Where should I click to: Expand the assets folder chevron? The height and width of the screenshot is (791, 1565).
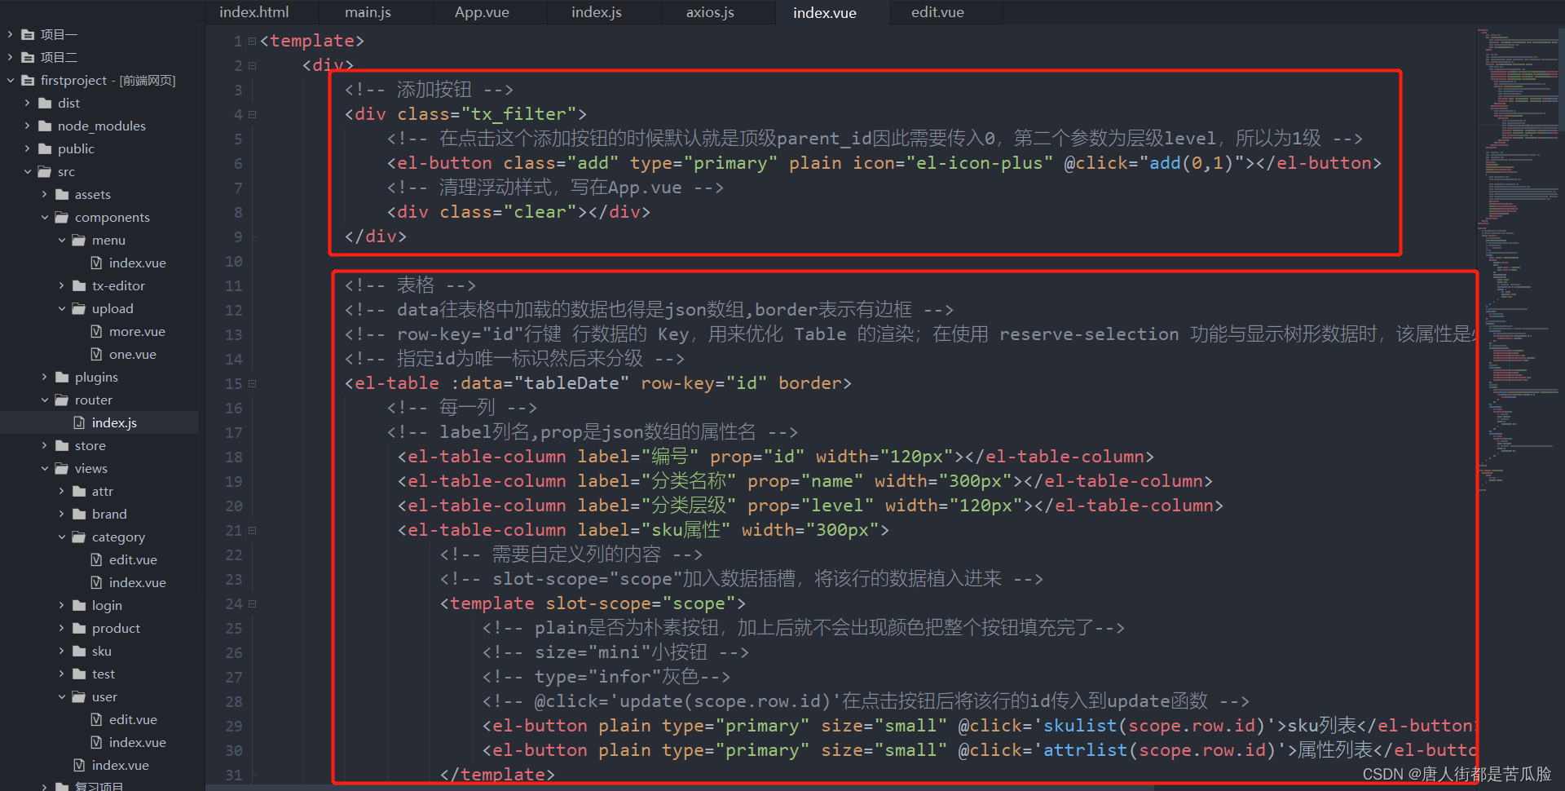pos(44,194)
